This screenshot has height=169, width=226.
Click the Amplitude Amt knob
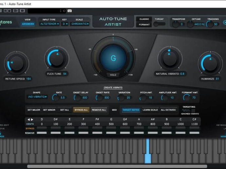coord(165,98)
